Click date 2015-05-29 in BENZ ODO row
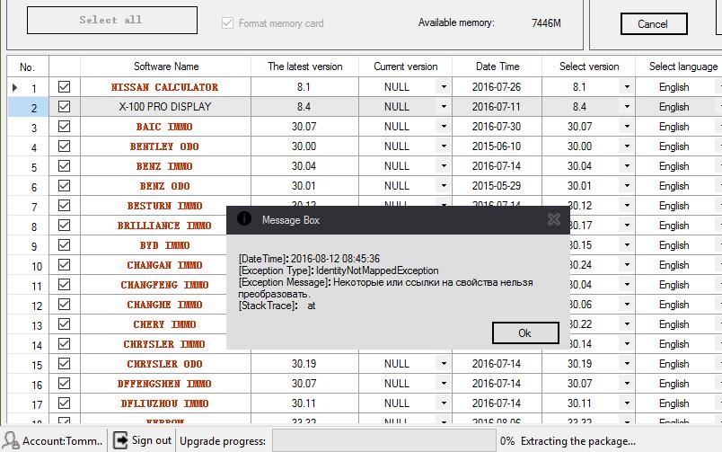The width and height of the screenshot is (722, 452). point(497,186)
